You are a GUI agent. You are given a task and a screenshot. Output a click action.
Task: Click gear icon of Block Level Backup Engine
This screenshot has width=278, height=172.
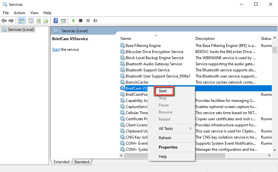tap(122, 58)
